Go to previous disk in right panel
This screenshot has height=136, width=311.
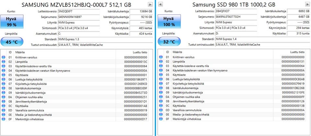click(x=161, y=4)
